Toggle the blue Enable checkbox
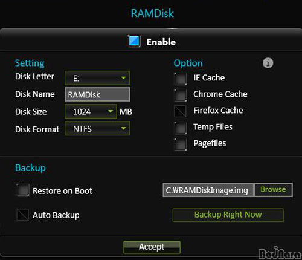Viewport: 302px width, 260px height. (134, 41)
